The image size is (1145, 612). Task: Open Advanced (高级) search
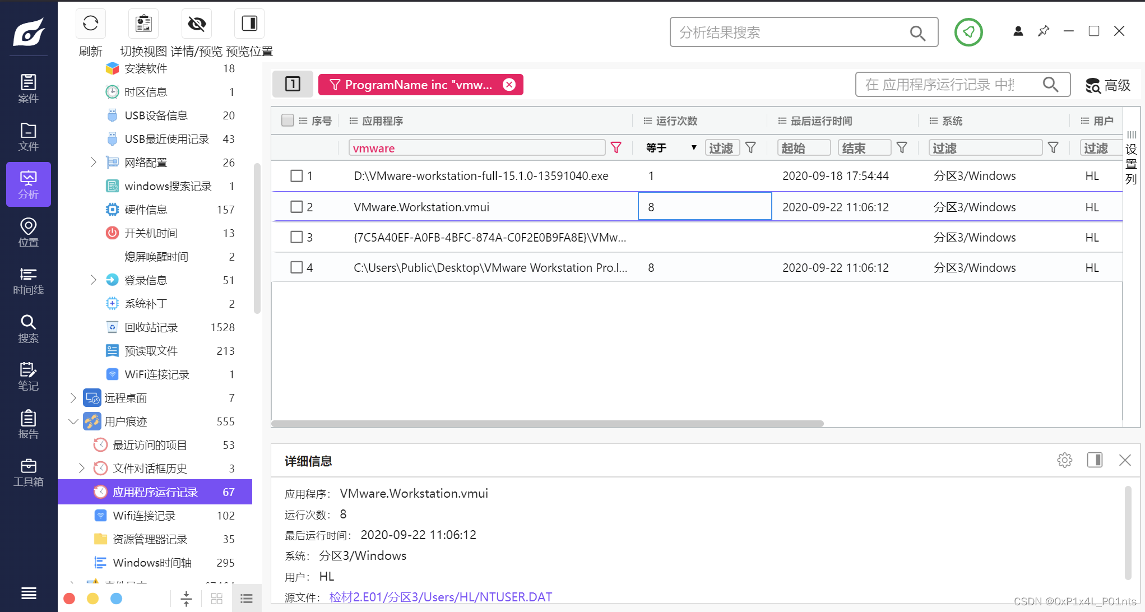(1108, 85)
